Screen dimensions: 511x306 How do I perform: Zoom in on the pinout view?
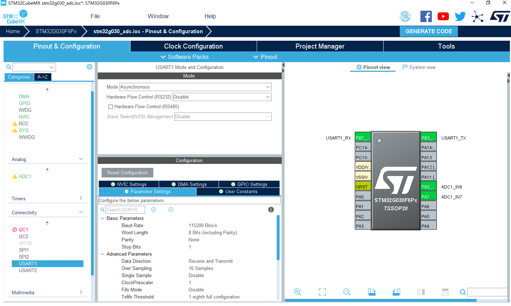298,292
